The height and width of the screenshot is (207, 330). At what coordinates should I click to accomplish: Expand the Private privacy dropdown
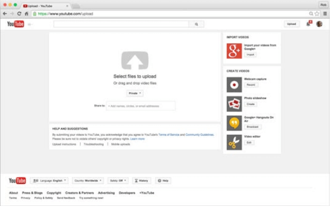click(134, 93)
